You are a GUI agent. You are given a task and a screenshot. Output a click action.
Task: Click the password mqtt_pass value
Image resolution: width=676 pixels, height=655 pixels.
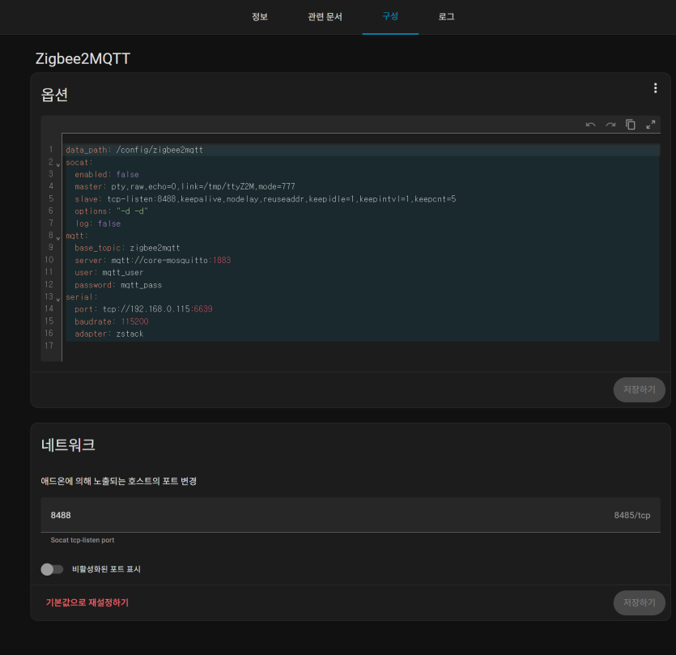point(141,285)
